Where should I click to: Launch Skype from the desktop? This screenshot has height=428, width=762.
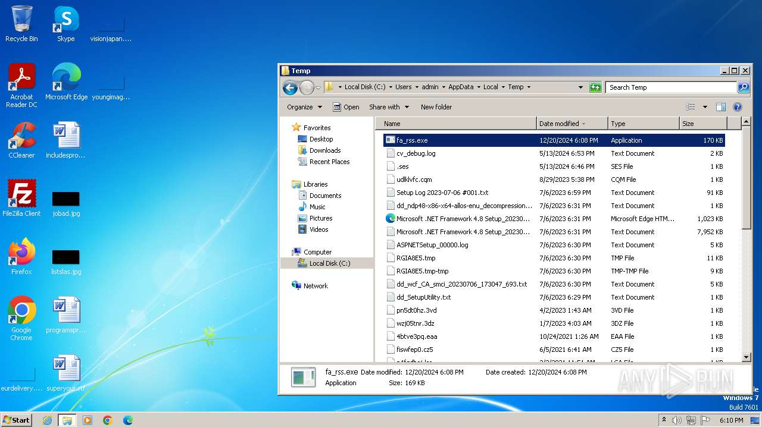tap(65, 24)
